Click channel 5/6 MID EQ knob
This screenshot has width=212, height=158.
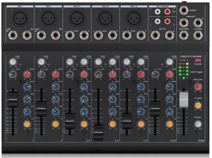pyautogui.click(x=112, y=99)
